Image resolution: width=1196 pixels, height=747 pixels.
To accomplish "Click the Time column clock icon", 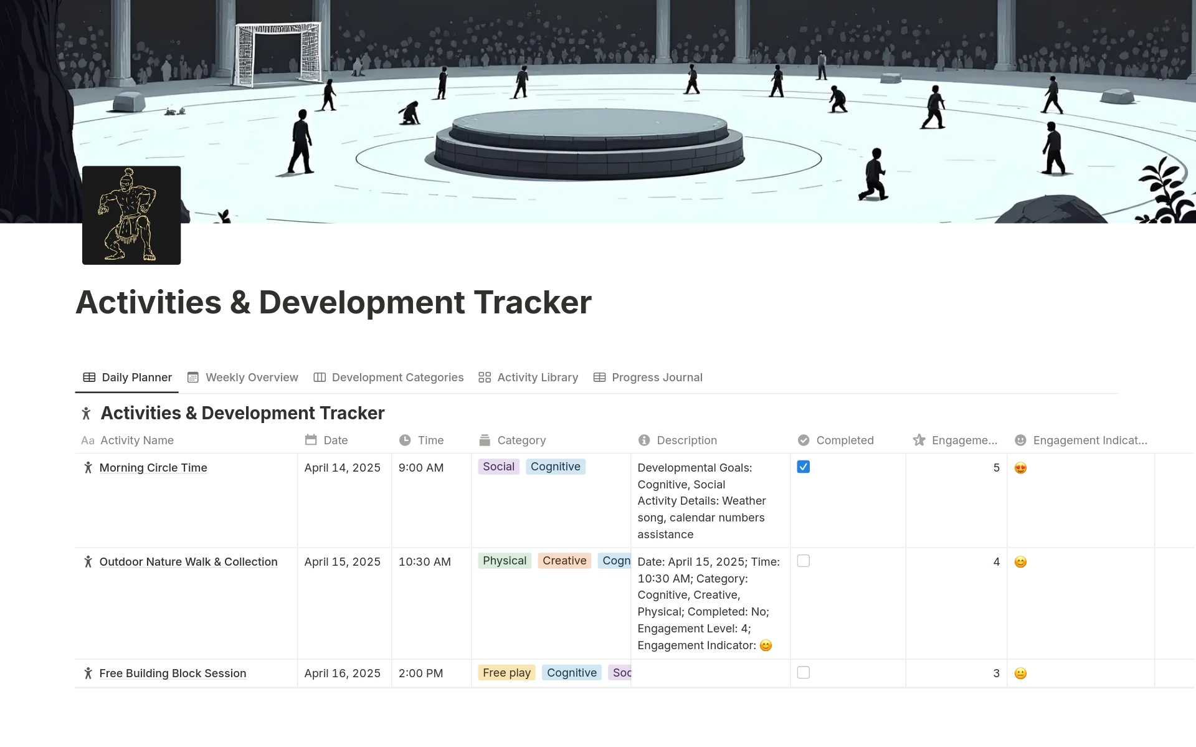I will tap(405, 440).
